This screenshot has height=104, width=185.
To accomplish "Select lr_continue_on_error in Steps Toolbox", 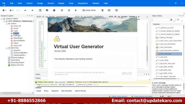I will (166, 28).
